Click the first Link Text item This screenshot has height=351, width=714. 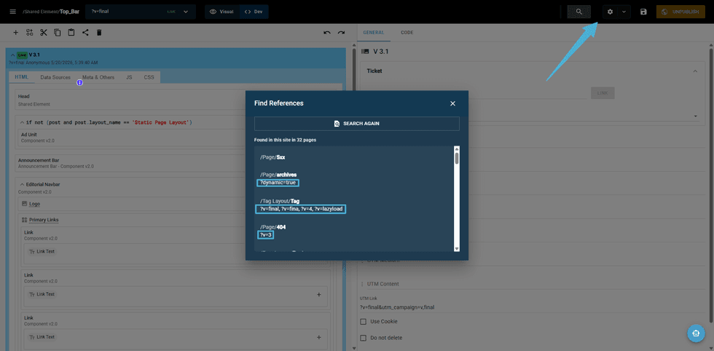42,251
